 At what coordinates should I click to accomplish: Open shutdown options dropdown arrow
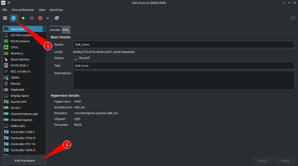tap(48, 18)
